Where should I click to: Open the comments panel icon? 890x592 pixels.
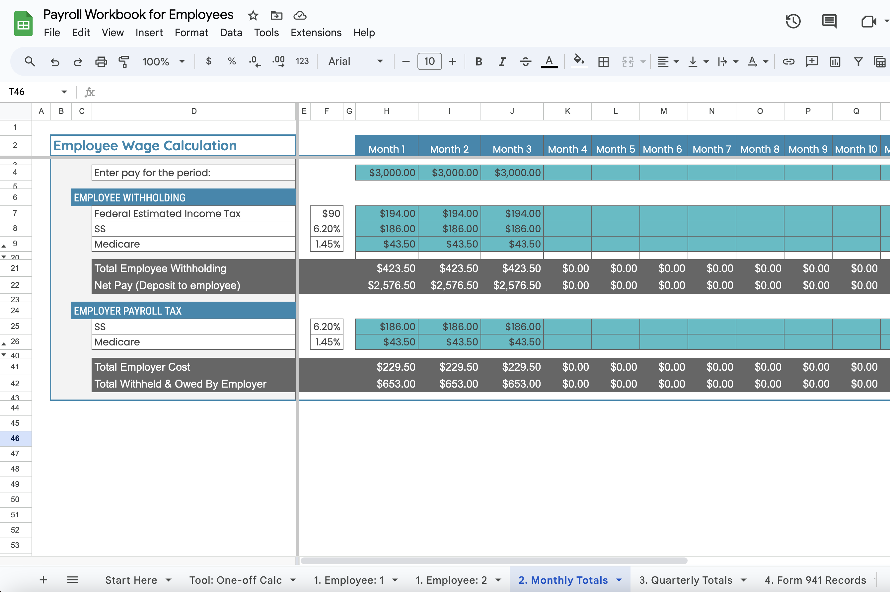829,22
